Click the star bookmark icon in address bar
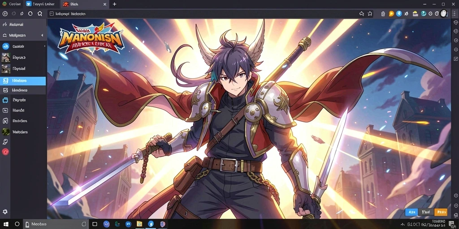459x229 pixels. point(370,13)
